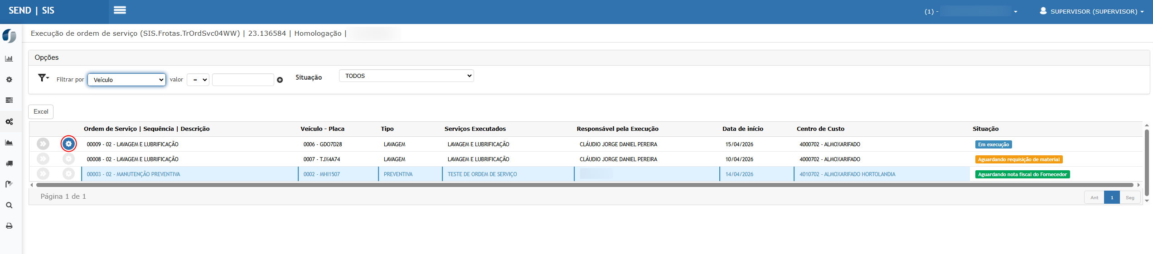Open the area chart icon in sidebar
Image resolution: width=1153 pixels, height=254 pixels.
tap(9, 143)
